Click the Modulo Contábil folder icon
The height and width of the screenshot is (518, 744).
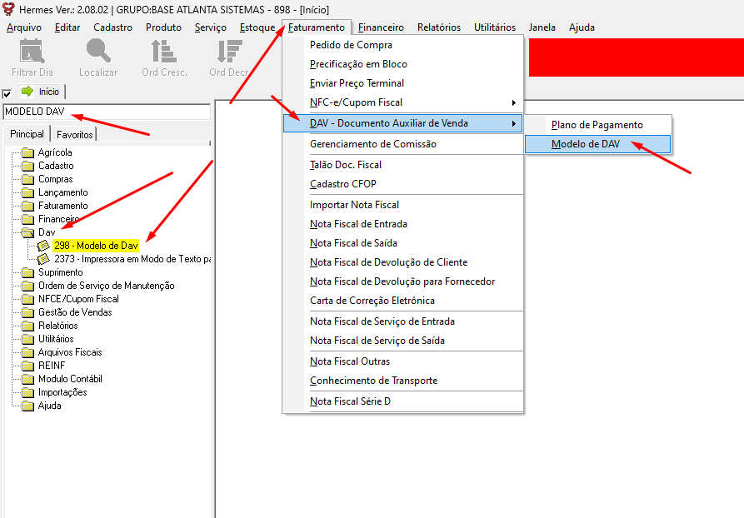pos(28,379)
